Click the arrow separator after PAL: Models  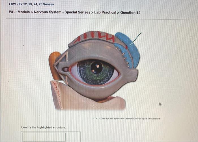[x=32, y=12]
